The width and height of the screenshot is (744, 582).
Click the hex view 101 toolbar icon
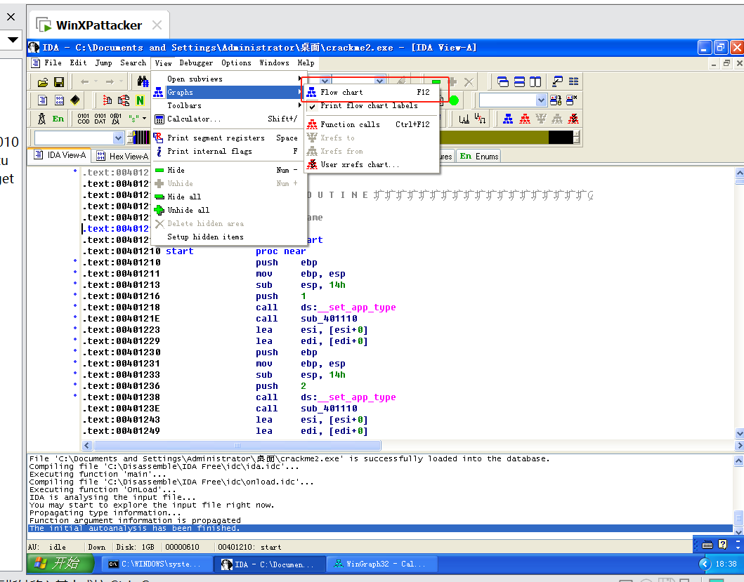(x=59, y=100)
